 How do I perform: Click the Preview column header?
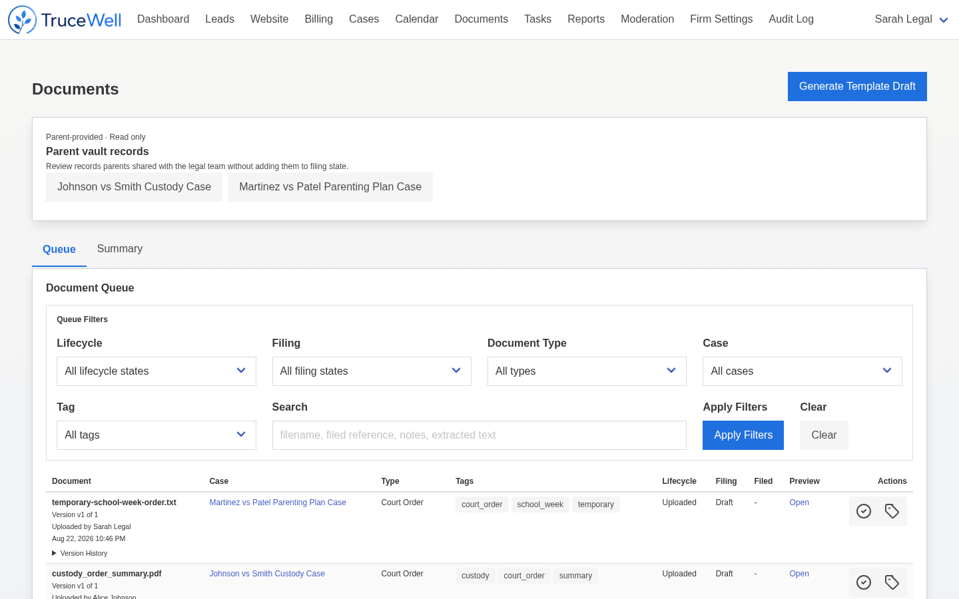pyautogui.click(x=804, y=481)
